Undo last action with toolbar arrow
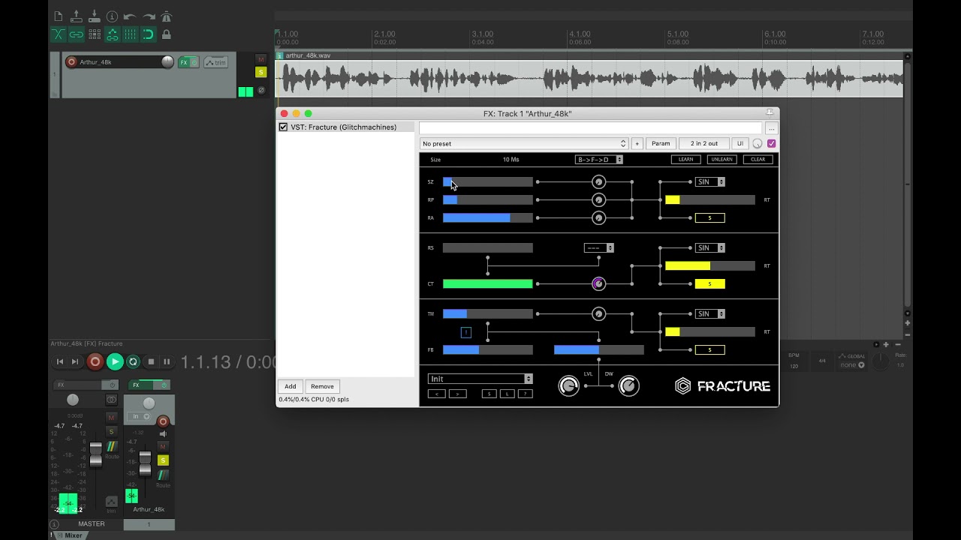This screenshot has height=540, width=961. click(x=131, y=16)
